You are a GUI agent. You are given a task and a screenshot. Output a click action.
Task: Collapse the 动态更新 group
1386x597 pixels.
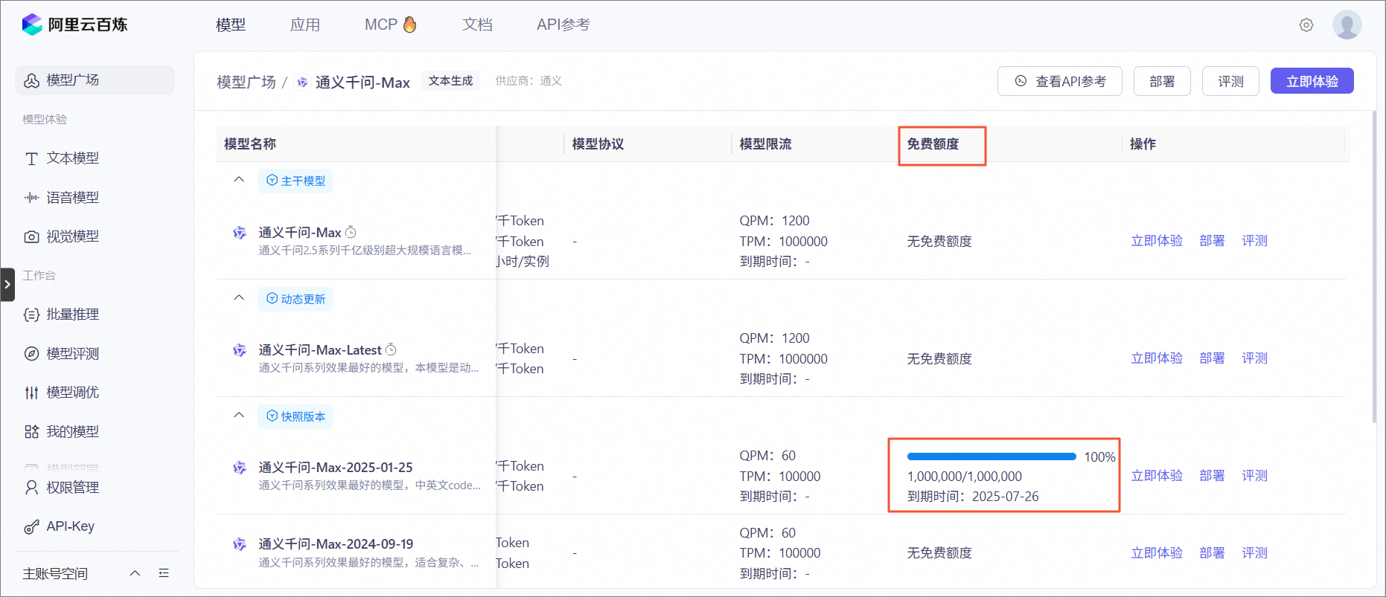point(239,297)
